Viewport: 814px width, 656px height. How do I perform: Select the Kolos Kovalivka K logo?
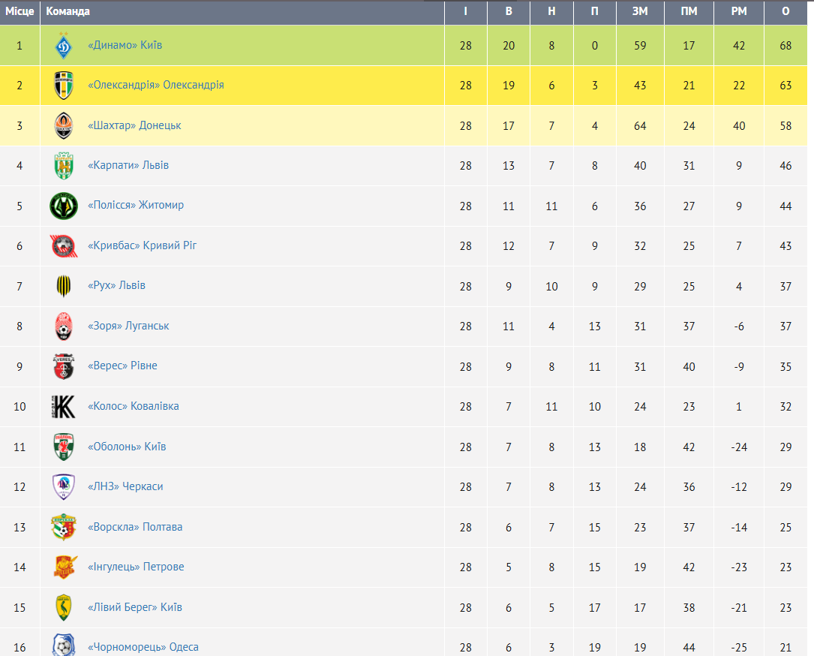[x=64, y=407]
